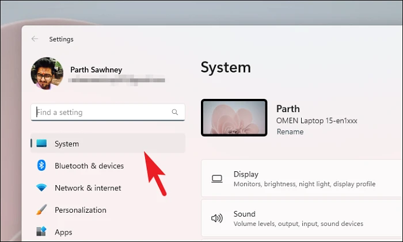
Task: Select System icon in the sidebar
Action: point(41,143)
